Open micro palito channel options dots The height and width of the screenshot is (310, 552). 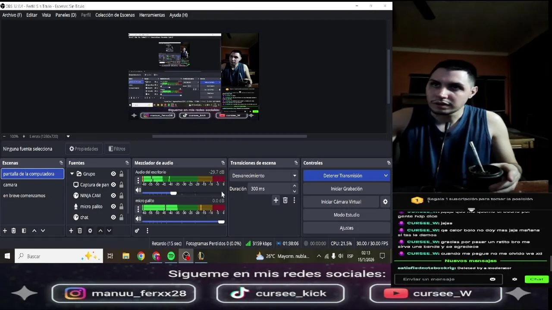click(138, 209)
